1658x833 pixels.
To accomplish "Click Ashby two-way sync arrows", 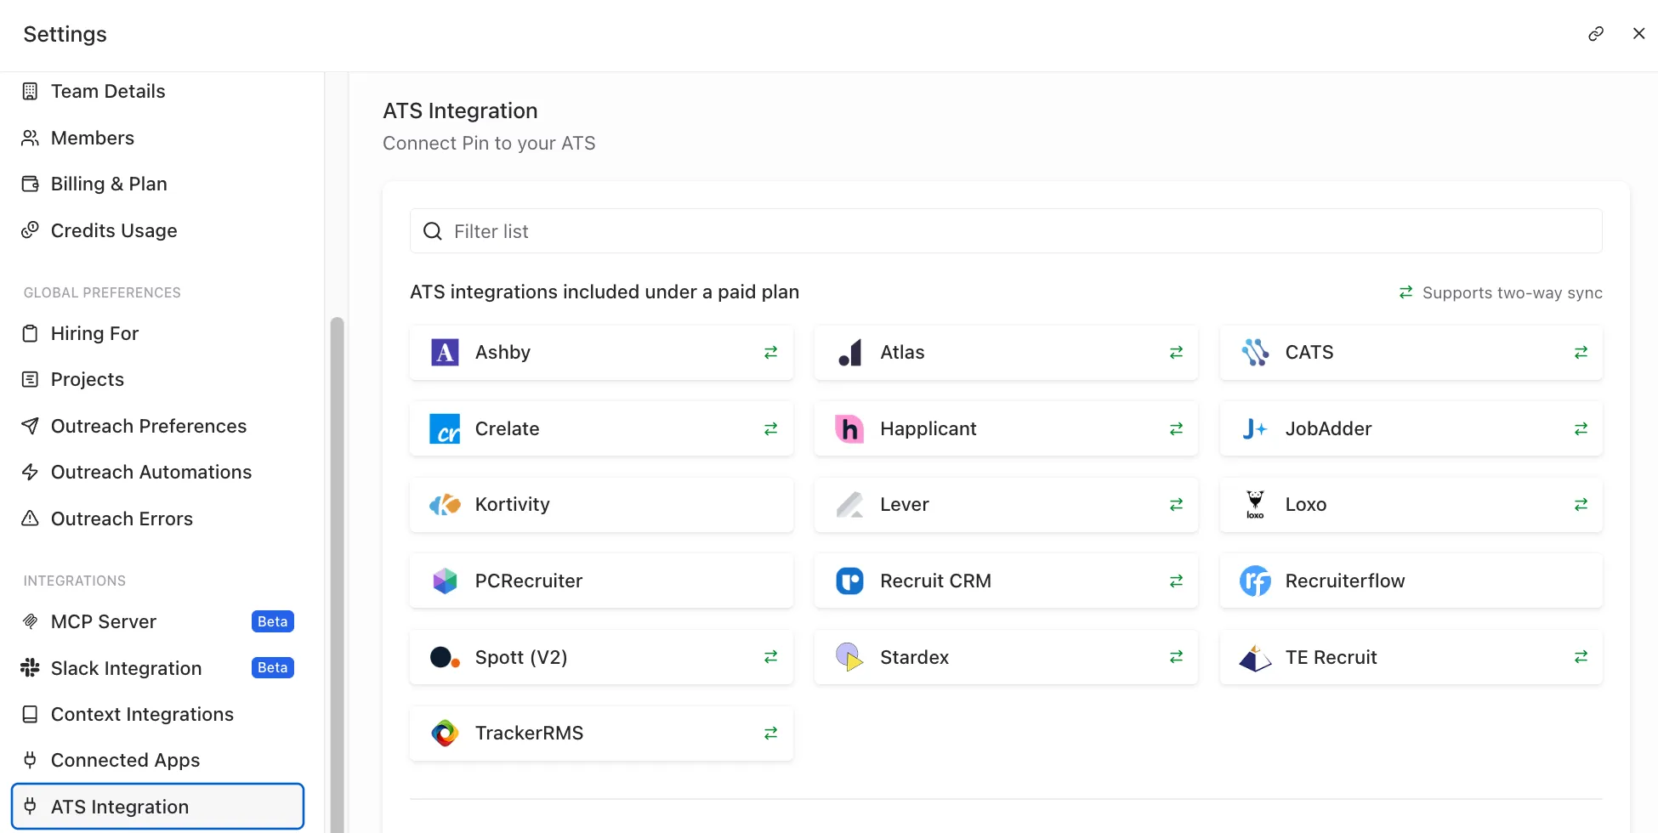I will (x=770, y=352).
